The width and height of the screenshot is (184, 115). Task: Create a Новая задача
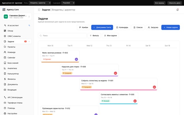point(170,27)
